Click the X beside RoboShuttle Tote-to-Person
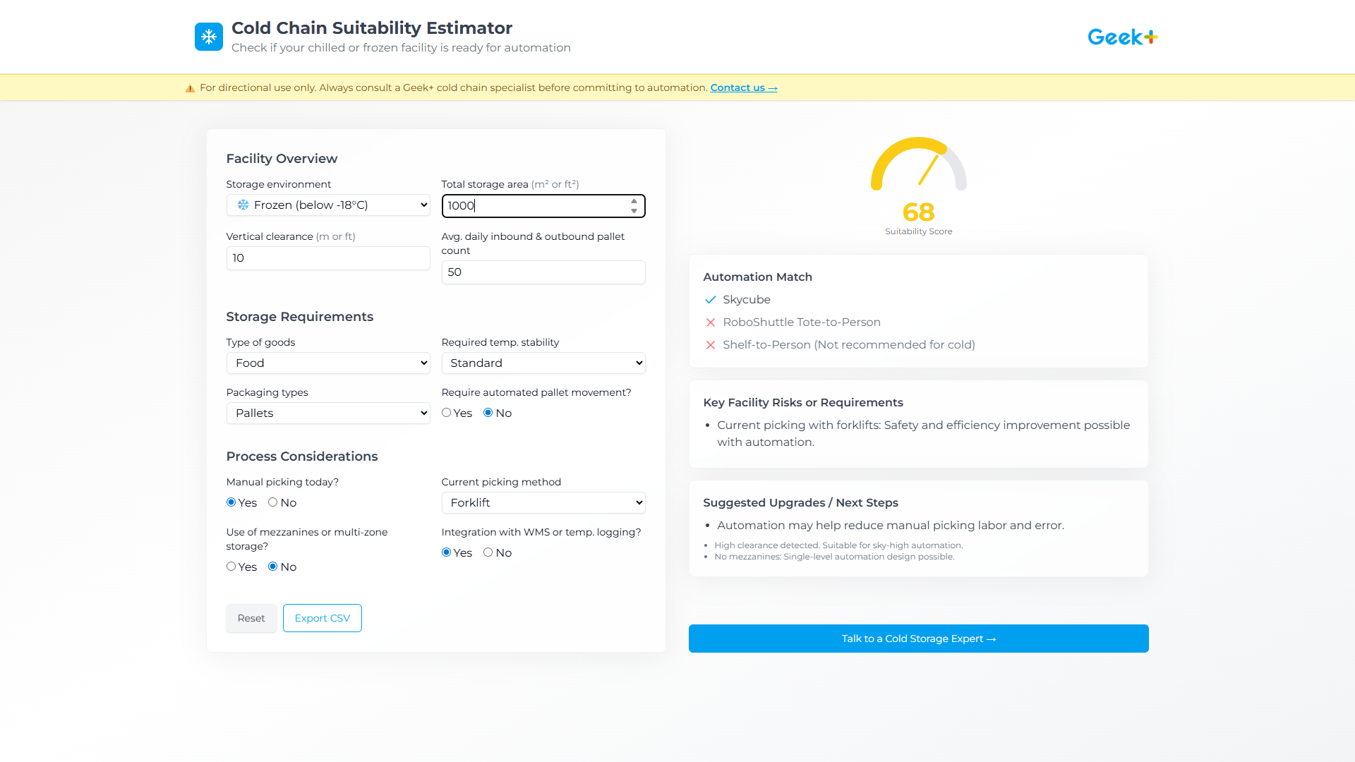Image resolution: width=1355 pixels, height=762 pixels. click(710, 322)
